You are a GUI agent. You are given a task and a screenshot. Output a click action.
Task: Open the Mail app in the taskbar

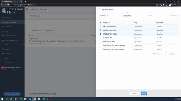click(30, 99)
